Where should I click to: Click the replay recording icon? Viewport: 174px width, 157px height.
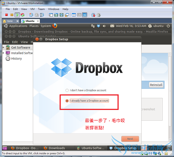click(99, 15)
